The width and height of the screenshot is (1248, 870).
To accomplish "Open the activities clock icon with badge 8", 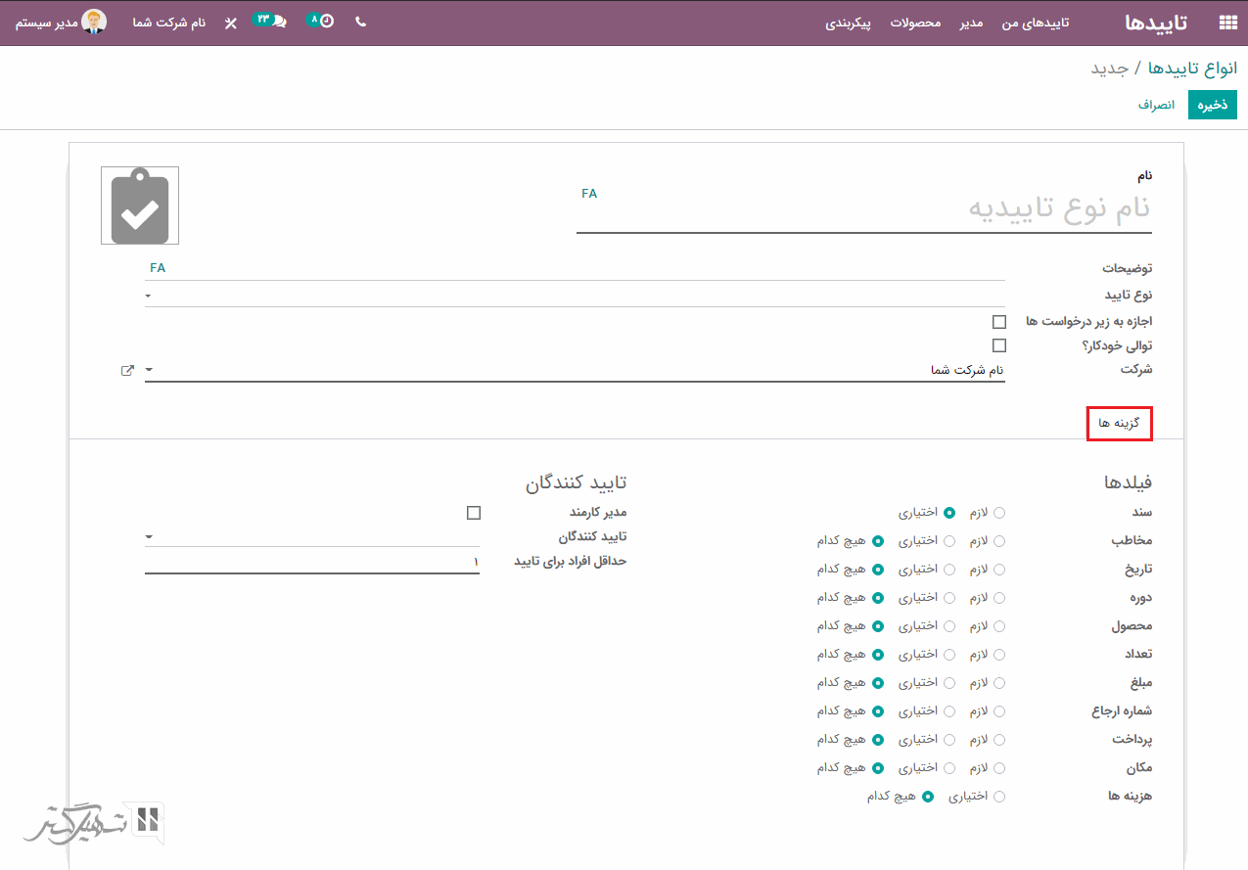I will (x=323, y=21).
